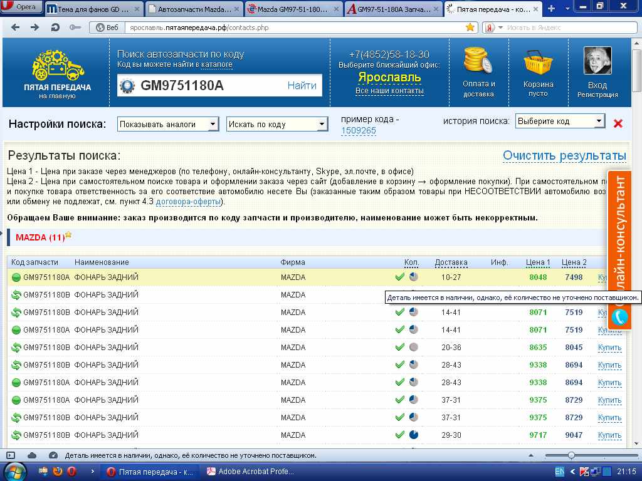The height and width of the screenshot is (481, 642).
Task: Click "Очистить результаты" link
Action: click(564, 156)
